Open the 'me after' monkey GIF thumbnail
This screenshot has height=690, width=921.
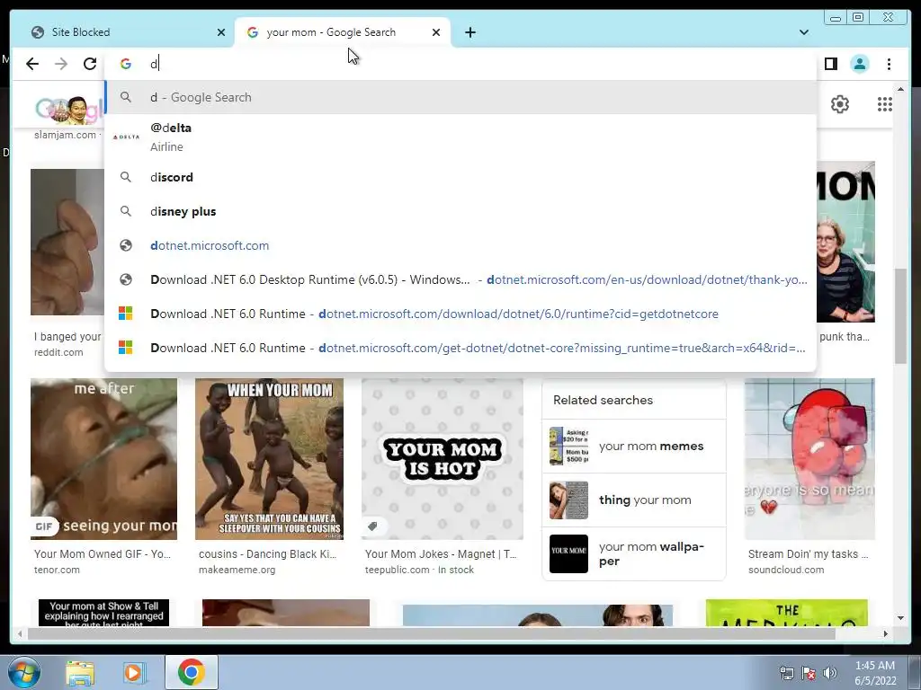(x=104, y=459)
